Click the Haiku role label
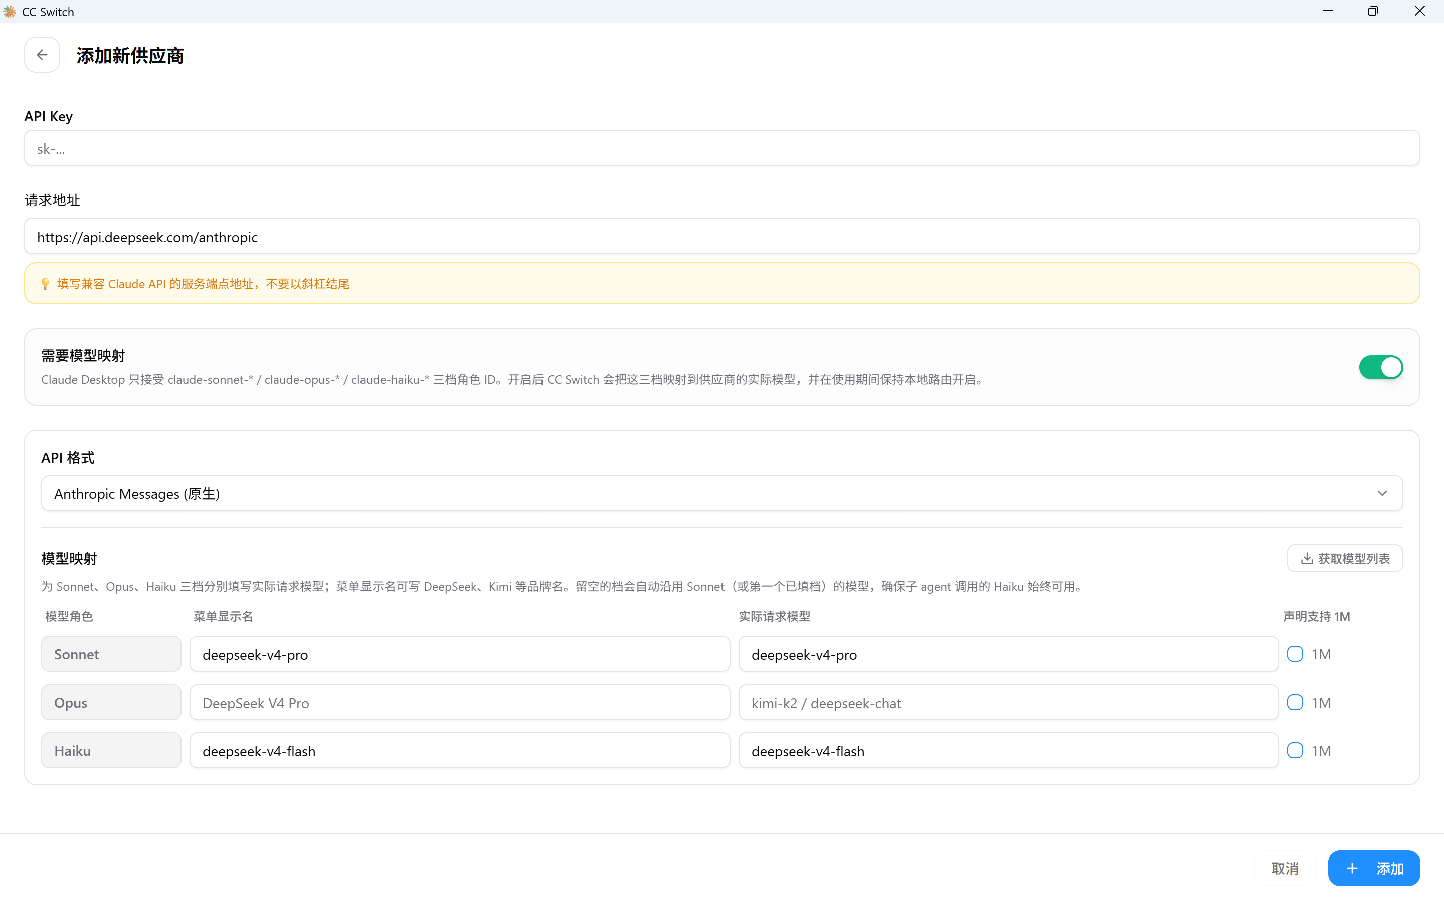Image resolution: width=1444 pixels, height=900 pixels. click(111, 751)
